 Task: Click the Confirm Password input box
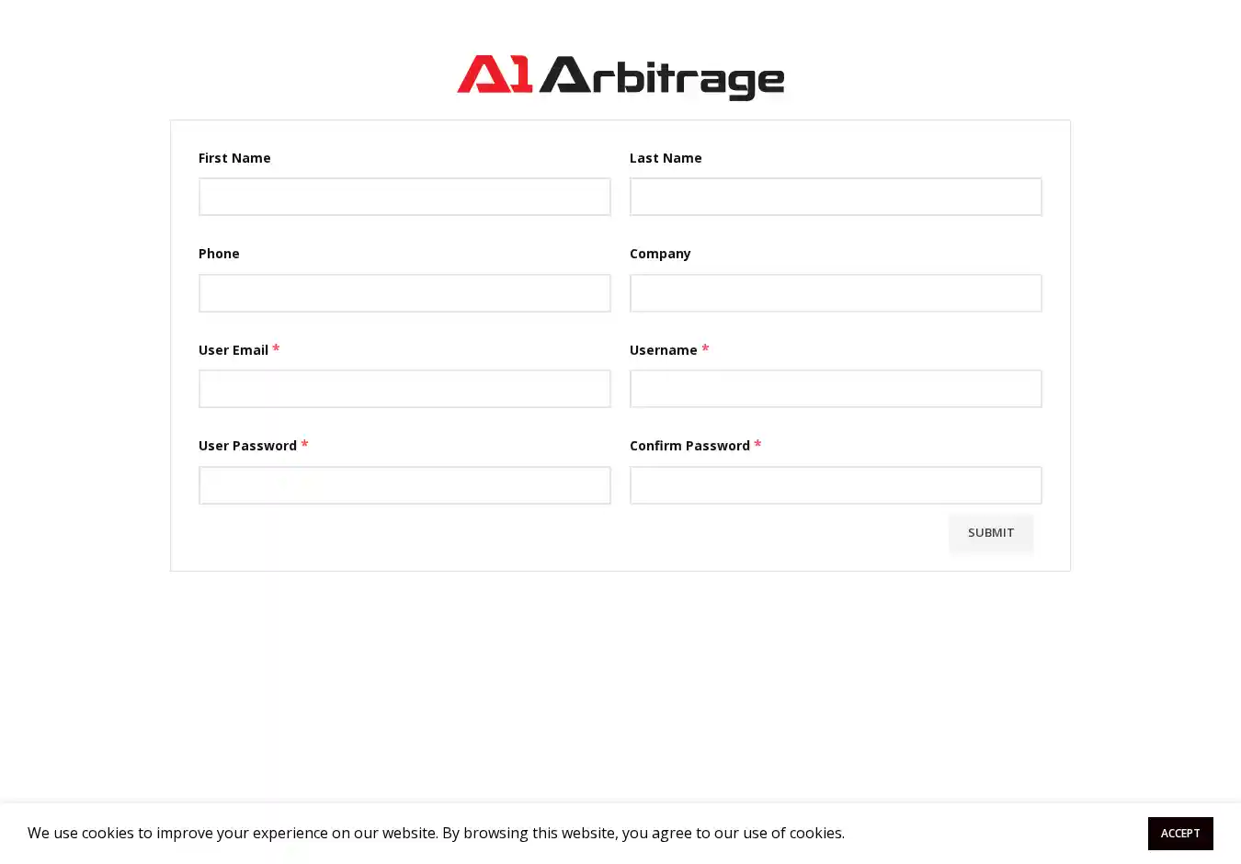pyautogui.click(x=835, y=485)
